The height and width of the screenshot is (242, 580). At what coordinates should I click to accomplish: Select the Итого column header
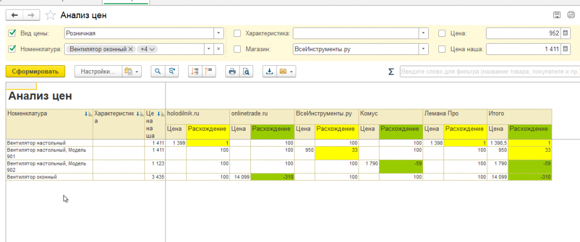point(519,117)
